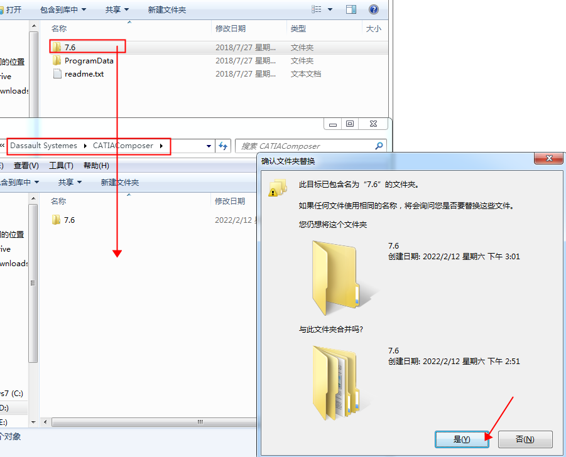Open the 查看(V) menu
The height and width of the screenshot is (457, 566).
26,166
